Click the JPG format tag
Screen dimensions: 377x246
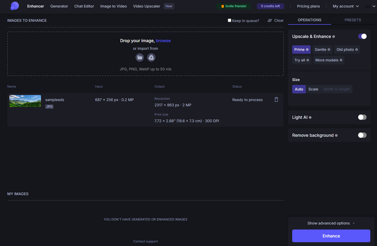pos(49,107)
